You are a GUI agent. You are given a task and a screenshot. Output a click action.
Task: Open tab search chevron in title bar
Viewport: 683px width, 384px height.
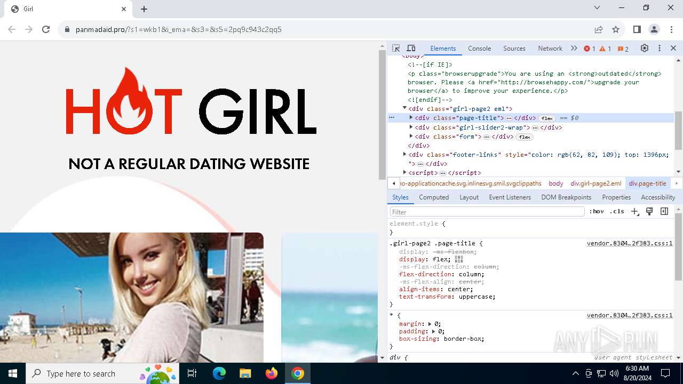tap(597, 7)
